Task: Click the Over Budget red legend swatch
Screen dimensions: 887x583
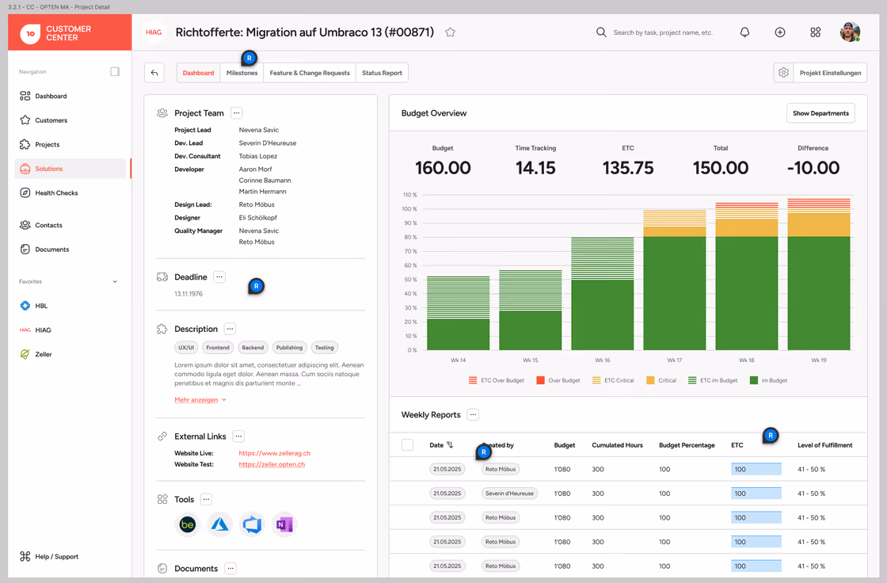Action: coord(540,380)
